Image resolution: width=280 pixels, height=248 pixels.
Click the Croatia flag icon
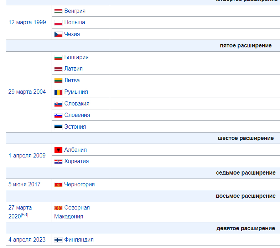58,162
